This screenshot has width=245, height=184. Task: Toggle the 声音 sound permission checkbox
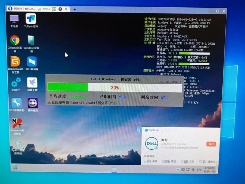(145, 161)
